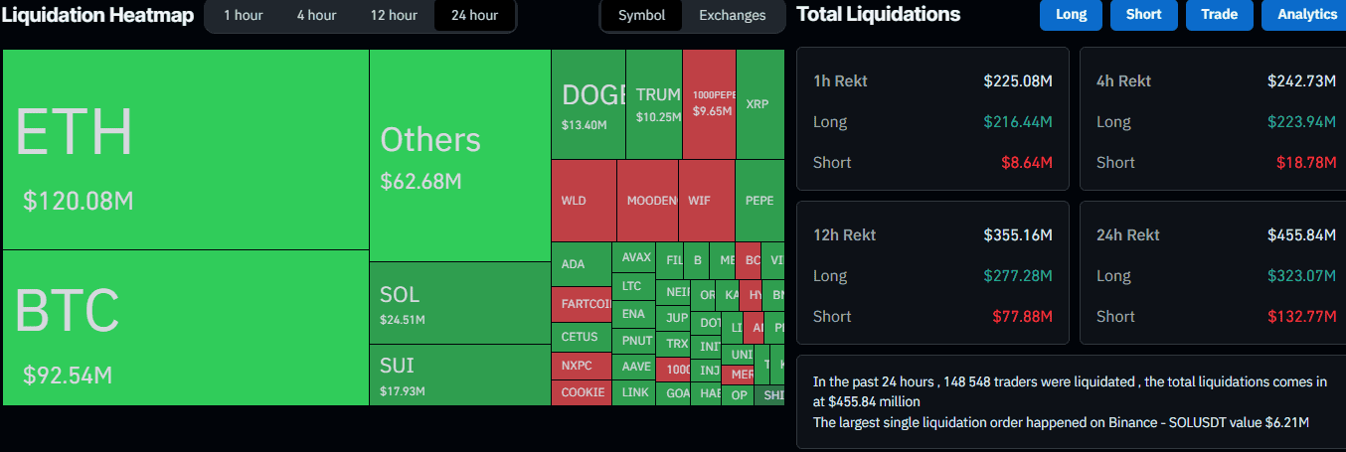Toggle heatmap view to Exchanges
Screen dimensions: 1346x452
(x=733, y=15)
